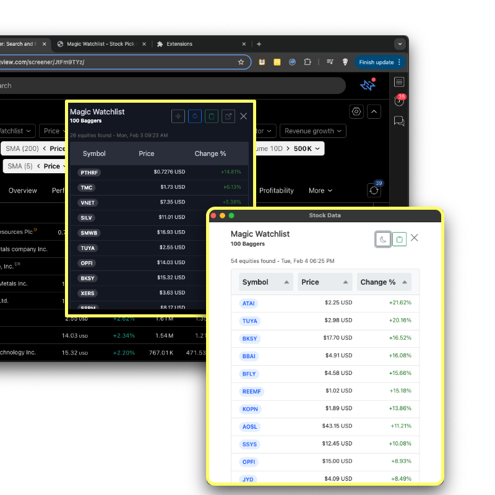
Task: Copy Stock Data list using clipboard icon
Action: coord(399,238)
